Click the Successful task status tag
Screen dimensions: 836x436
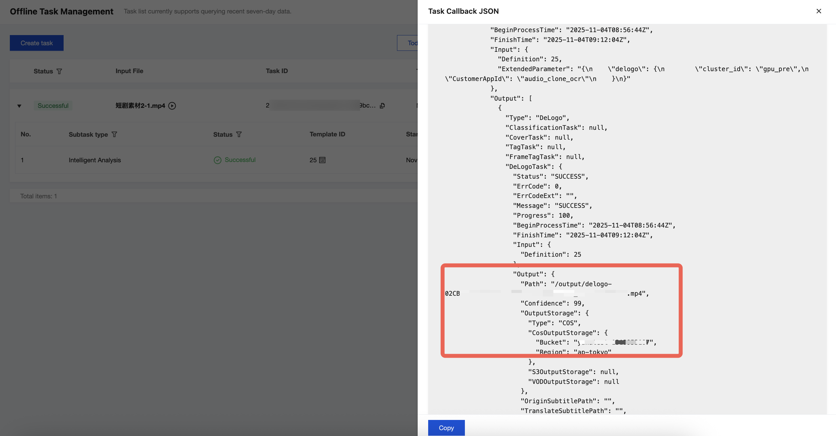[53, 106]
